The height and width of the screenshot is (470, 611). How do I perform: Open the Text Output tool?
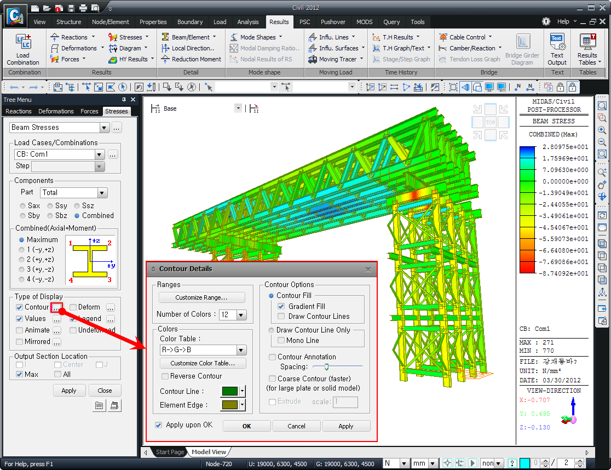(557, 49)
